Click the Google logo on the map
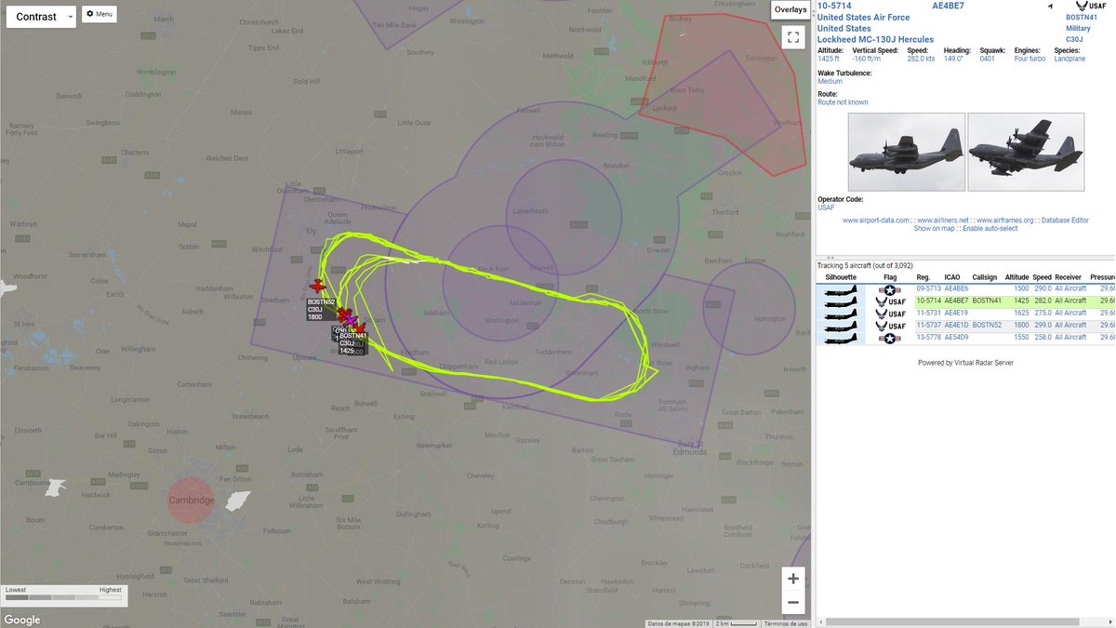This screenshot has width=1116, height=628. (22, 621)
